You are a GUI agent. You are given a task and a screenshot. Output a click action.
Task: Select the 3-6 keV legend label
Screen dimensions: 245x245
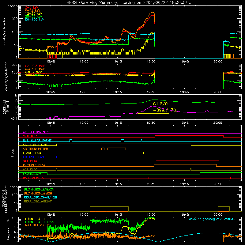[x=32, y=7]
